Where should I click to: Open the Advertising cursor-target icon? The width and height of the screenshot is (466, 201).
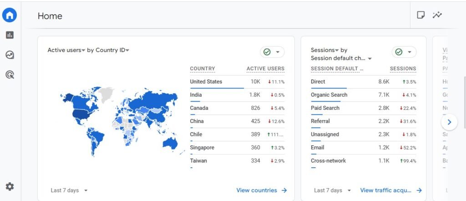(10, 74)
